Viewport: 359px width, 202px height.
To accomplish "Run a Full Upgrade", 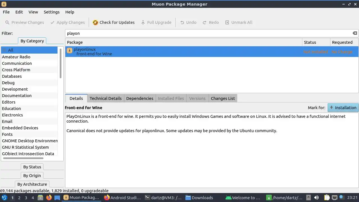I will (156, 22).
